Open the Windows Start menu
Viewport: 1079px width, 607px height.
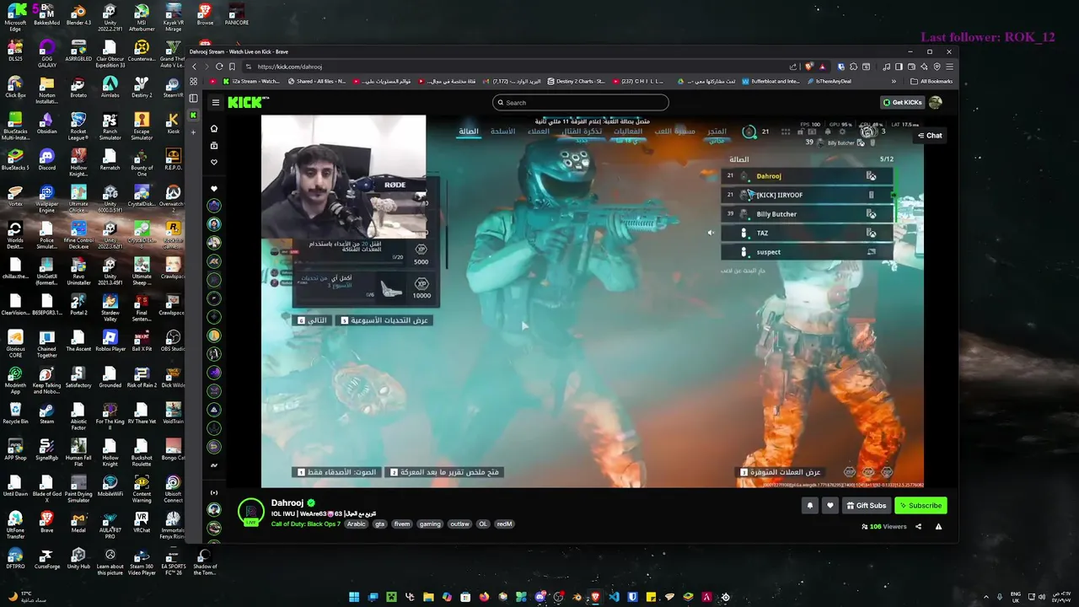click(354, 597)
